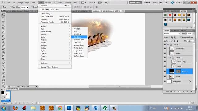Choose Motion Blur from Blur submenu

point(79,45)
